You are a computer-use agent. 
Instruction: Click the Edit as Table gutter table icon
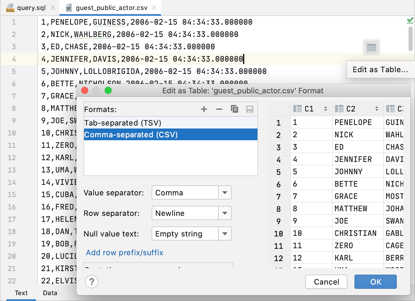tap(371, 47)
